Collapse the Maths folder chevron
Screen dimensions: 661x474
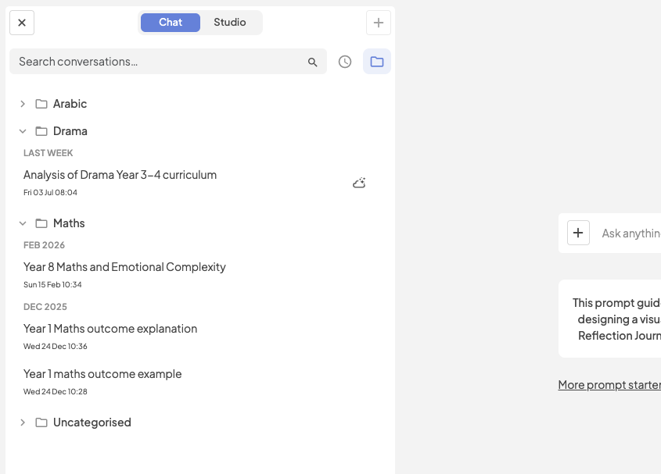point(23,223)
